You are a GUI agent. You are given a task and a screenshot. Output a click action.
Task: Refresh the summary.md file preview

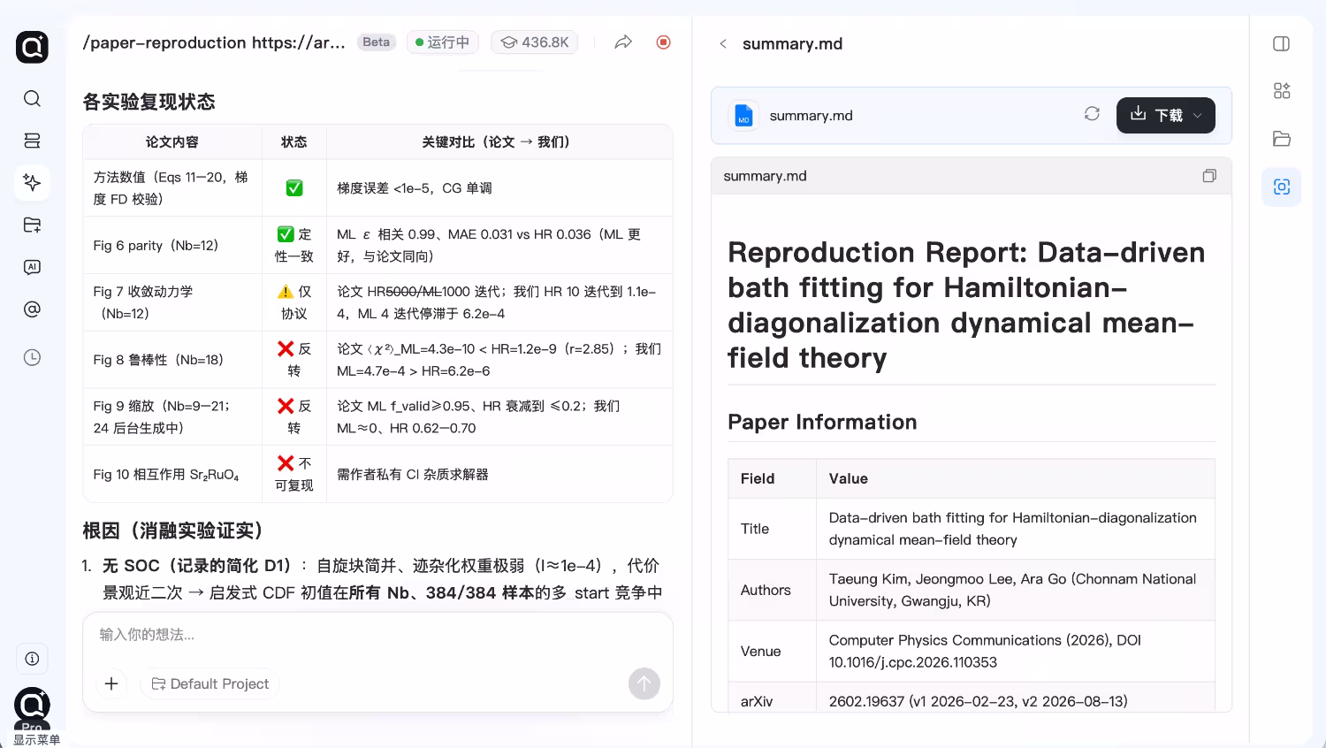click(1092, 114)
